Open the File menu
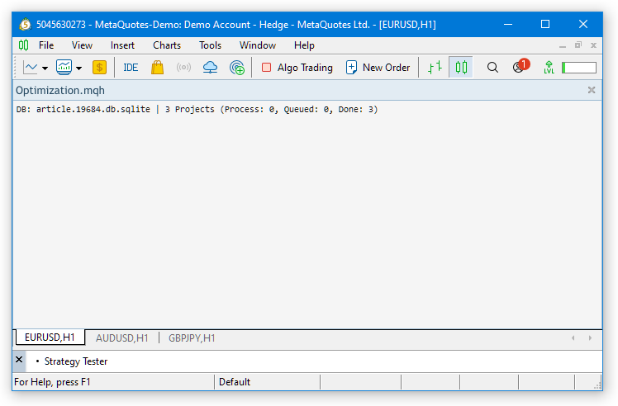This screenshot has width=618, height=406. click(x=46, y=45)
